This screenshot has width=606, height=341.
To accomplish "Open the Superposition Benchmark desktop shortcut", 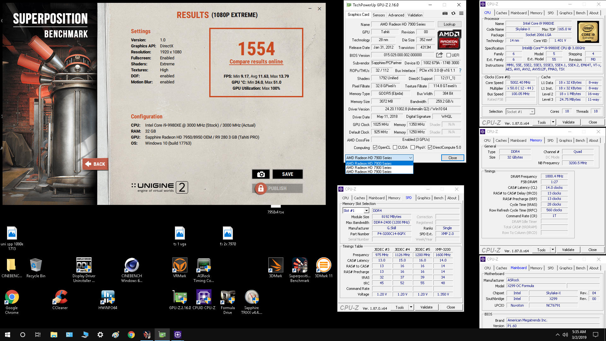I will pos(300,270).
